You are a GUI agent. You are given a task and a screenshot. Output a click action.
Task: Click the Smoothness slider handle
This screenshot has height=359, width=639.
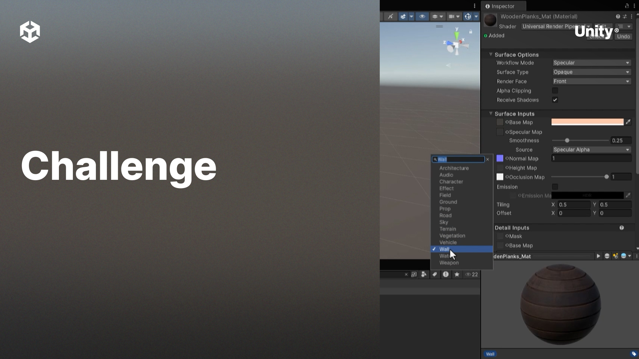[x=567, y=140]
